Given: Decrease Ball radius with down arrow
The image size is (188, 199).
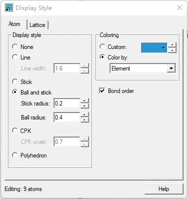Looking at the screenshot, I should (x=84, y=120).
